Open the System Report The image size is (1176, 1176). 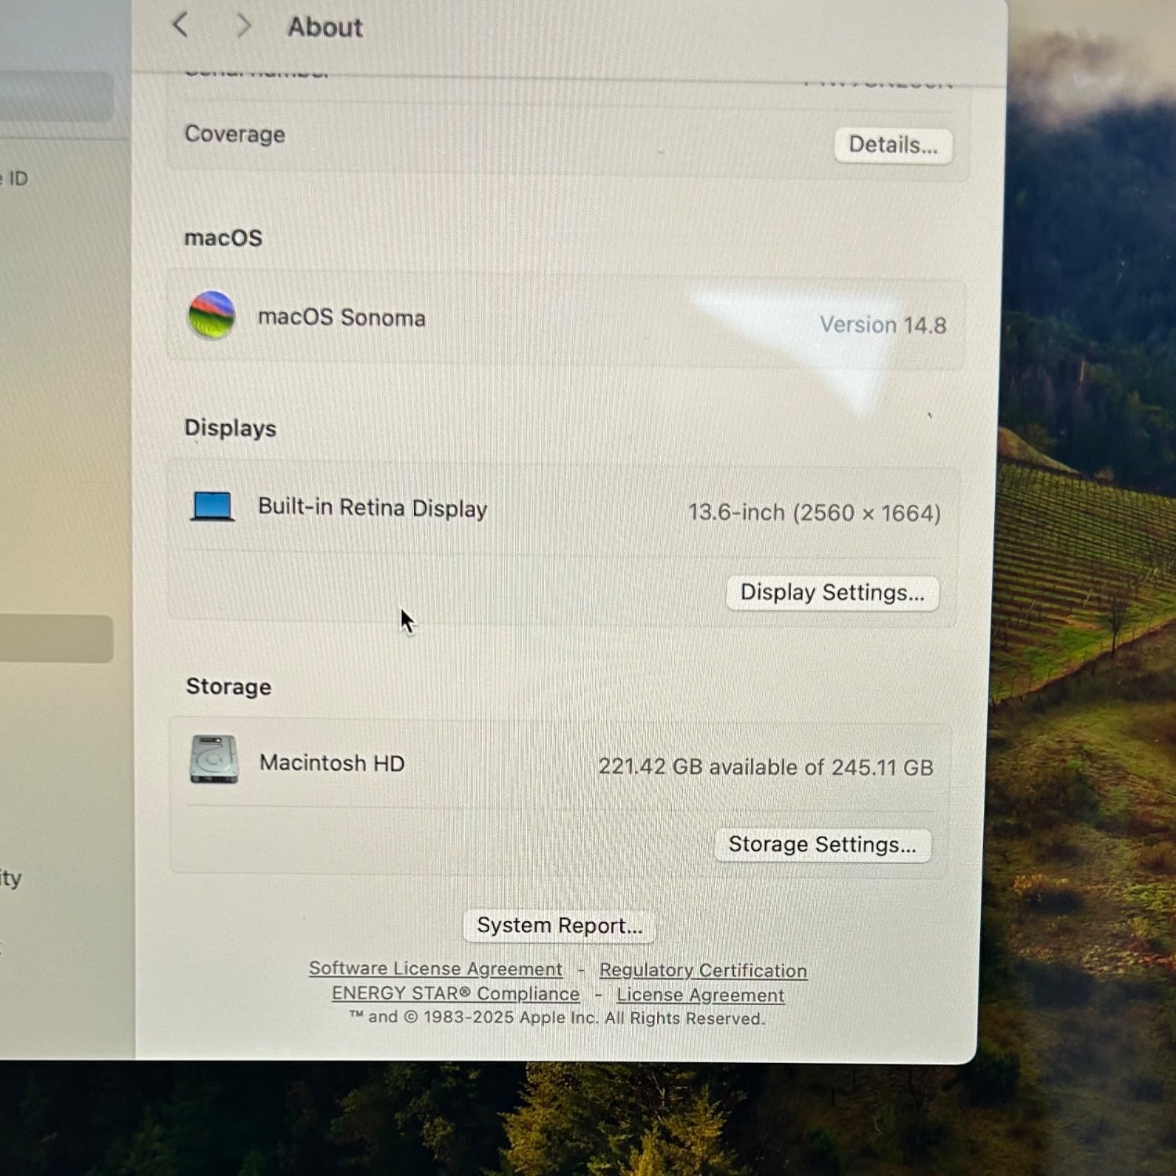tap(559, 926)
